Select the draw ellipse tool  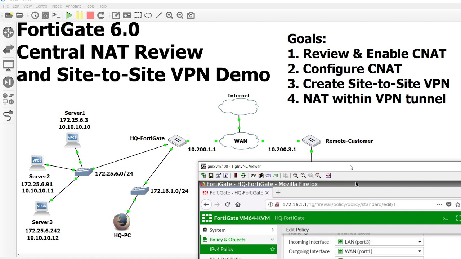click(x=148, y=15)
